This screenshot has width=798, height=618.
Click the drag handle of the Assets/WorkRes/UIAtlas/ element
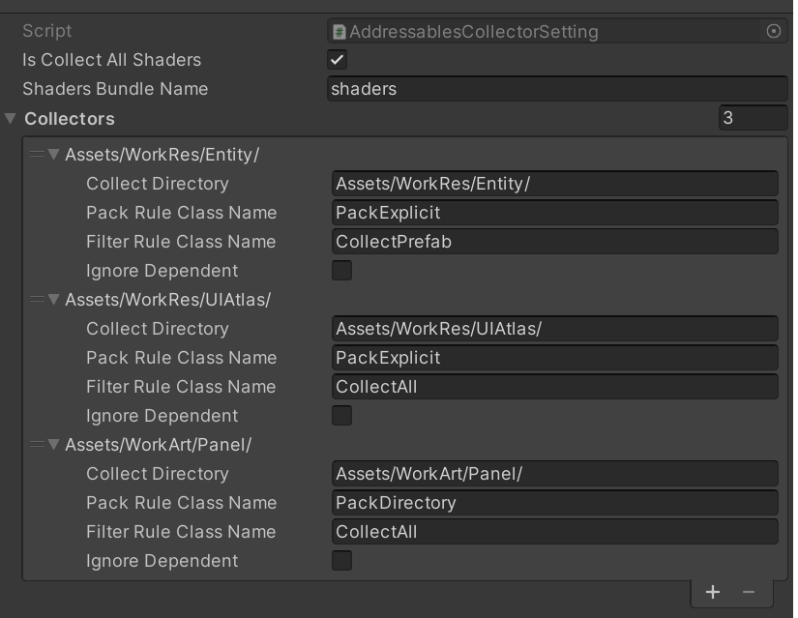tap(37, 300)
